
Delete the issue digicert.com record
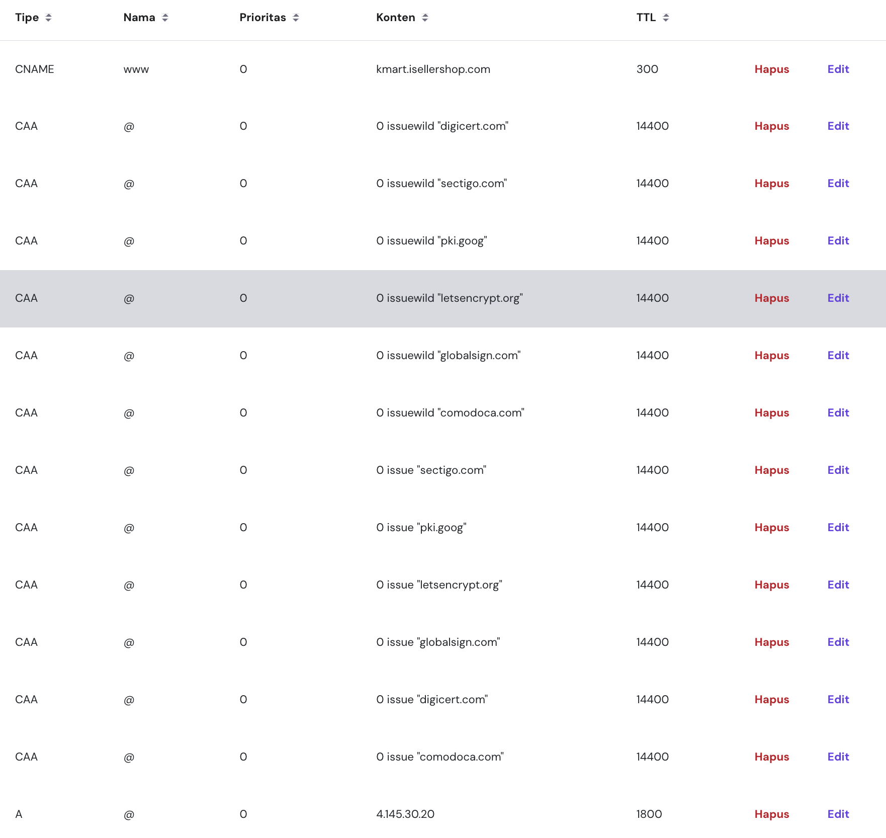pyautogui.click(x=771, y=700)
